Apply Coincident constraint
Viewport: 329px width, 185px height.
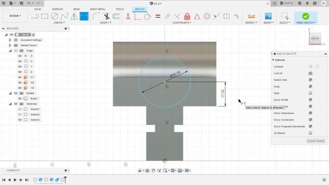(138, 16)
